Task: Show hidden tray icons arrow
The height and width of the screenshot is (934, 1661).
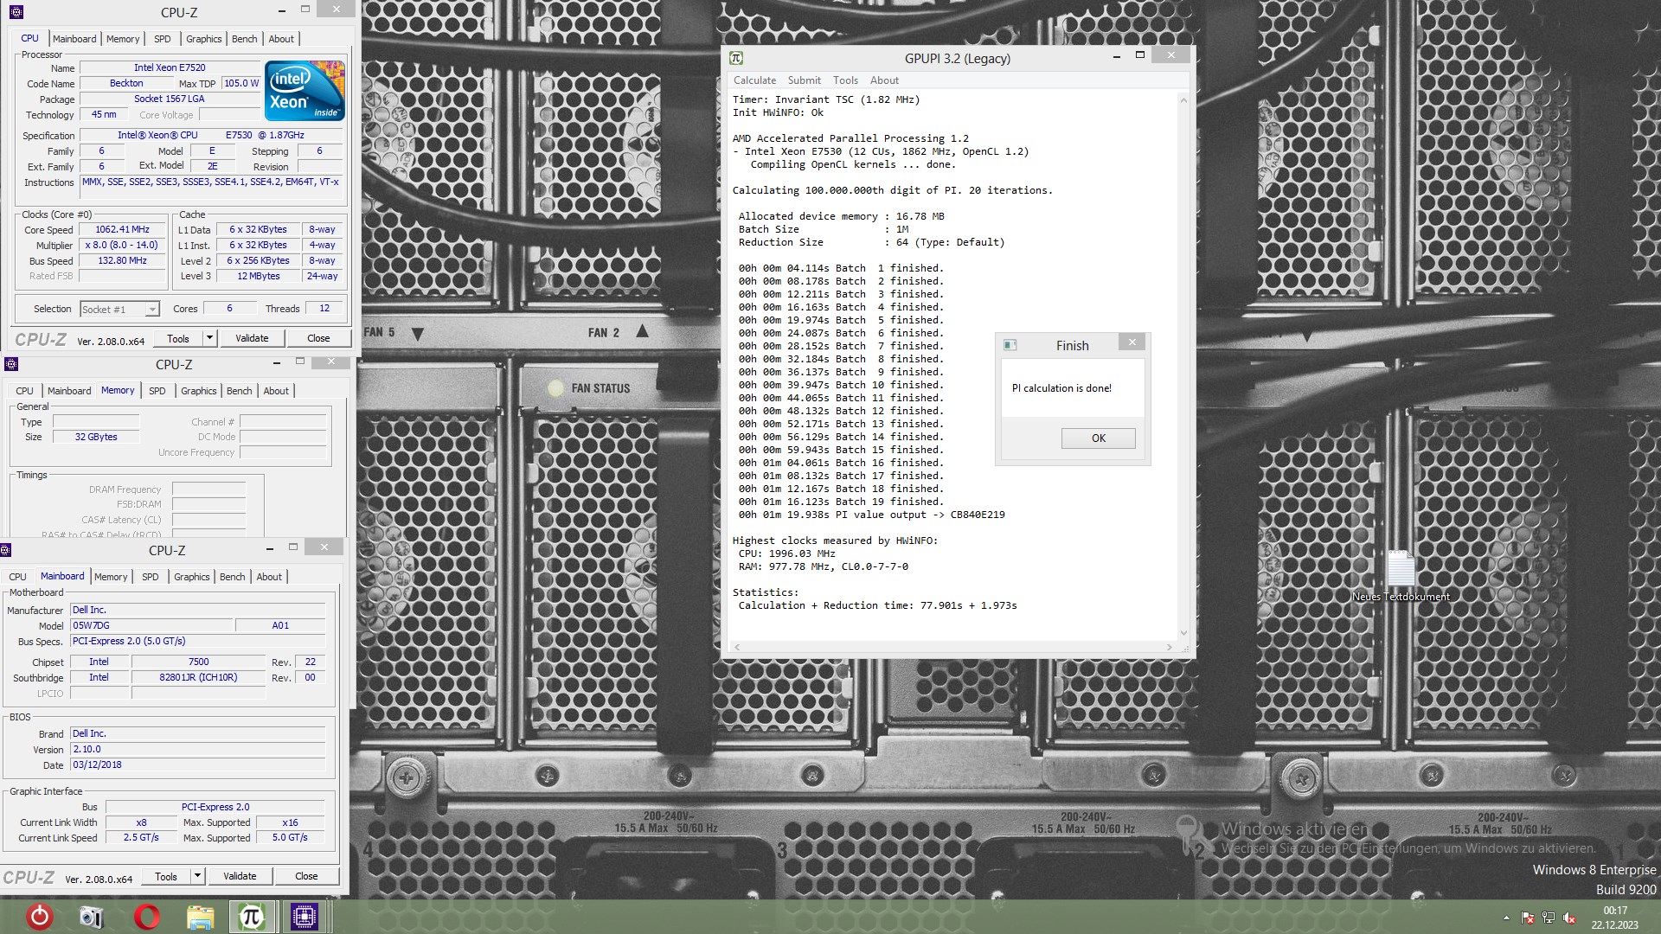Action: tap(1506, 918)
